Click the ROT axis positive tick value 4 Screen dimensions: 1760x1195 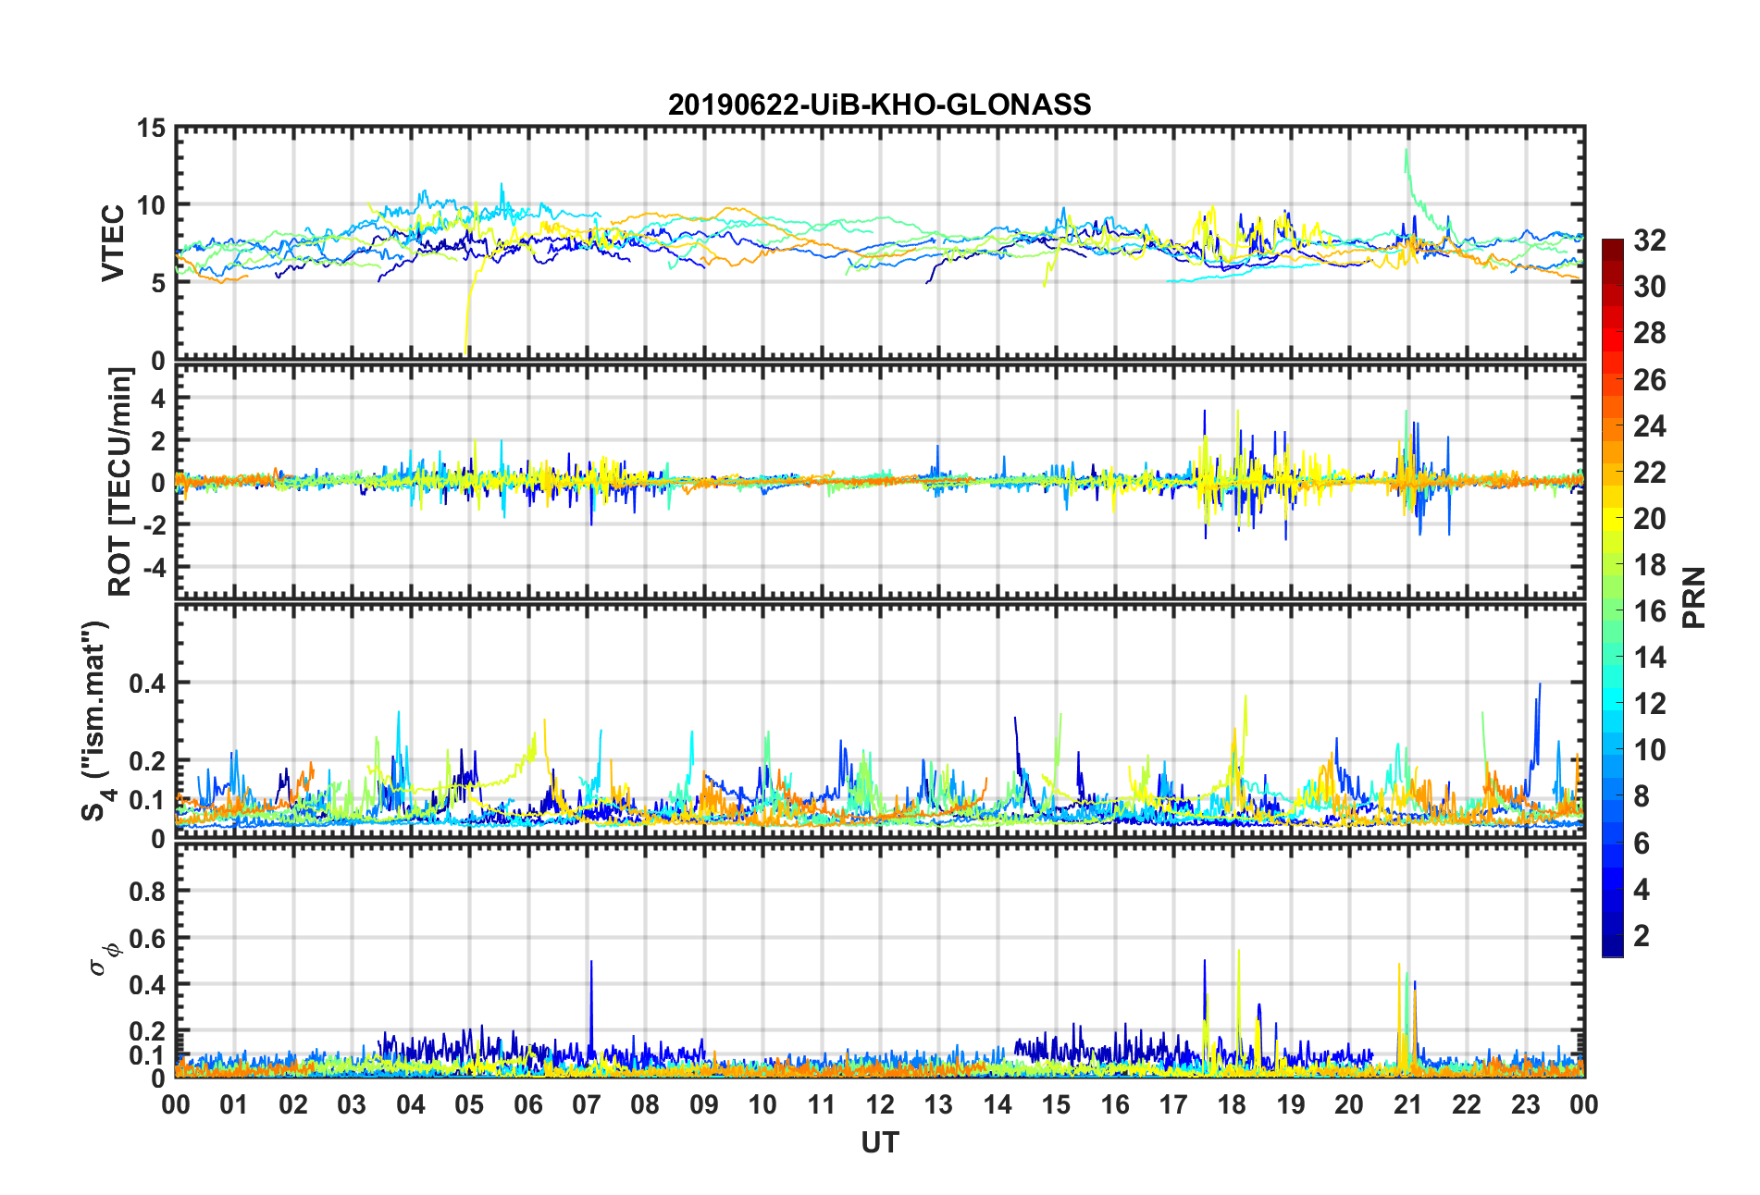tap(158, 398)
